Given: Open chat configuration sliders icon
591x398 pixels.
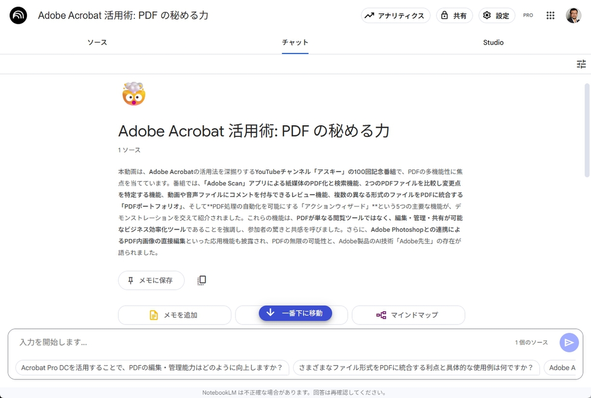Looking at the screenshot, I should [581, 64].
